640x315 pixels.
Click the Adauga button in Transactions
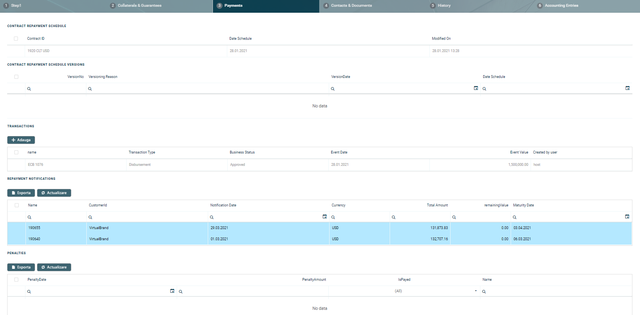pyautogui.click(x=21, y=140)
